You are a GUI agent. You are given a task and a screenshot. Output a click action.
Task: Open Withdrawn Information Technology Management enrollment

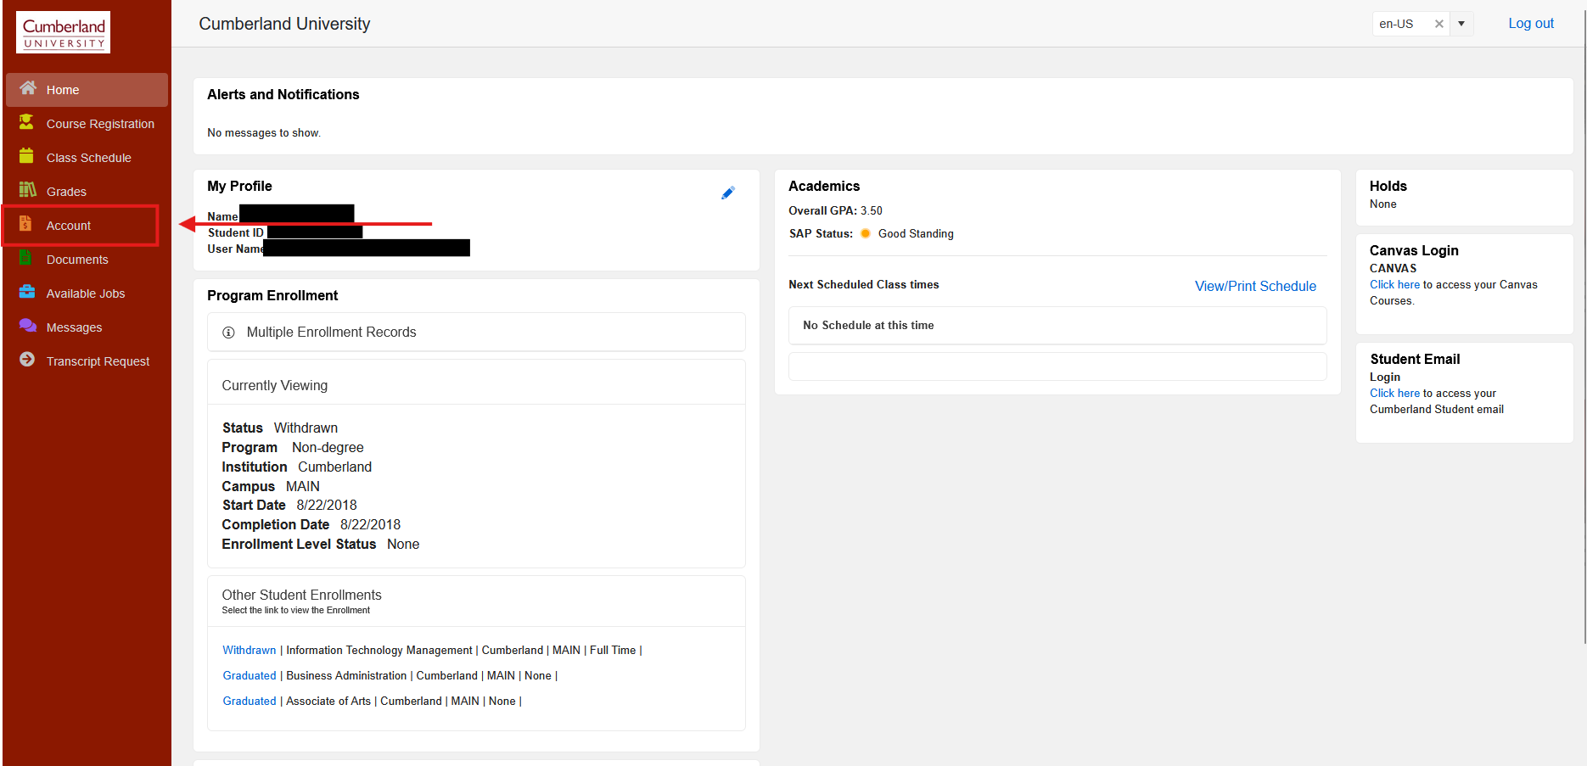point(250,651)
